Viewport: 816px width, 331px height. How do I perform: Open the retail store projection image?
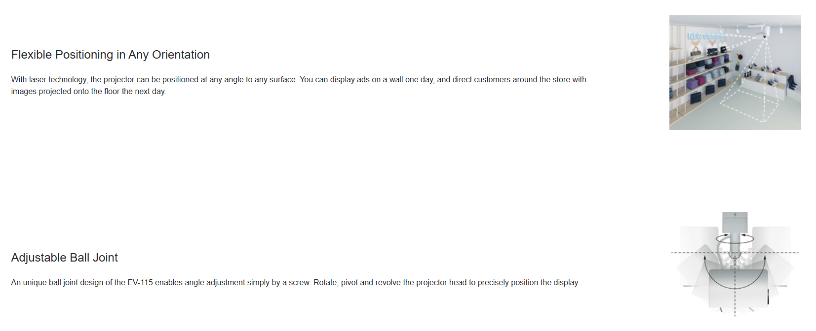[735, 72]
